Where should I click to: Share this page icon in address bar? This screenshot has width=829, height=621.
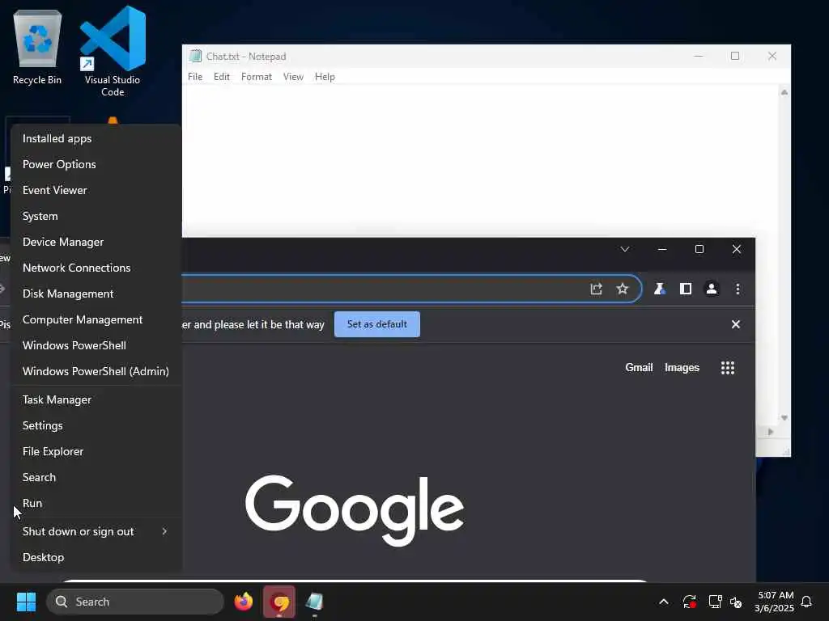(x=597, y=289)
